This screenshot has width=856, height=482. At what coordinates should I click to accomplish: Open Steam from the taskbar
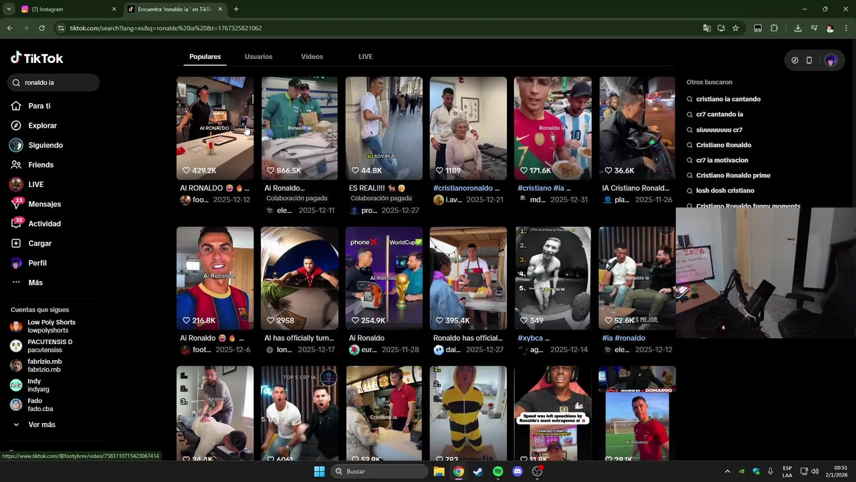[x=477, y=471]
